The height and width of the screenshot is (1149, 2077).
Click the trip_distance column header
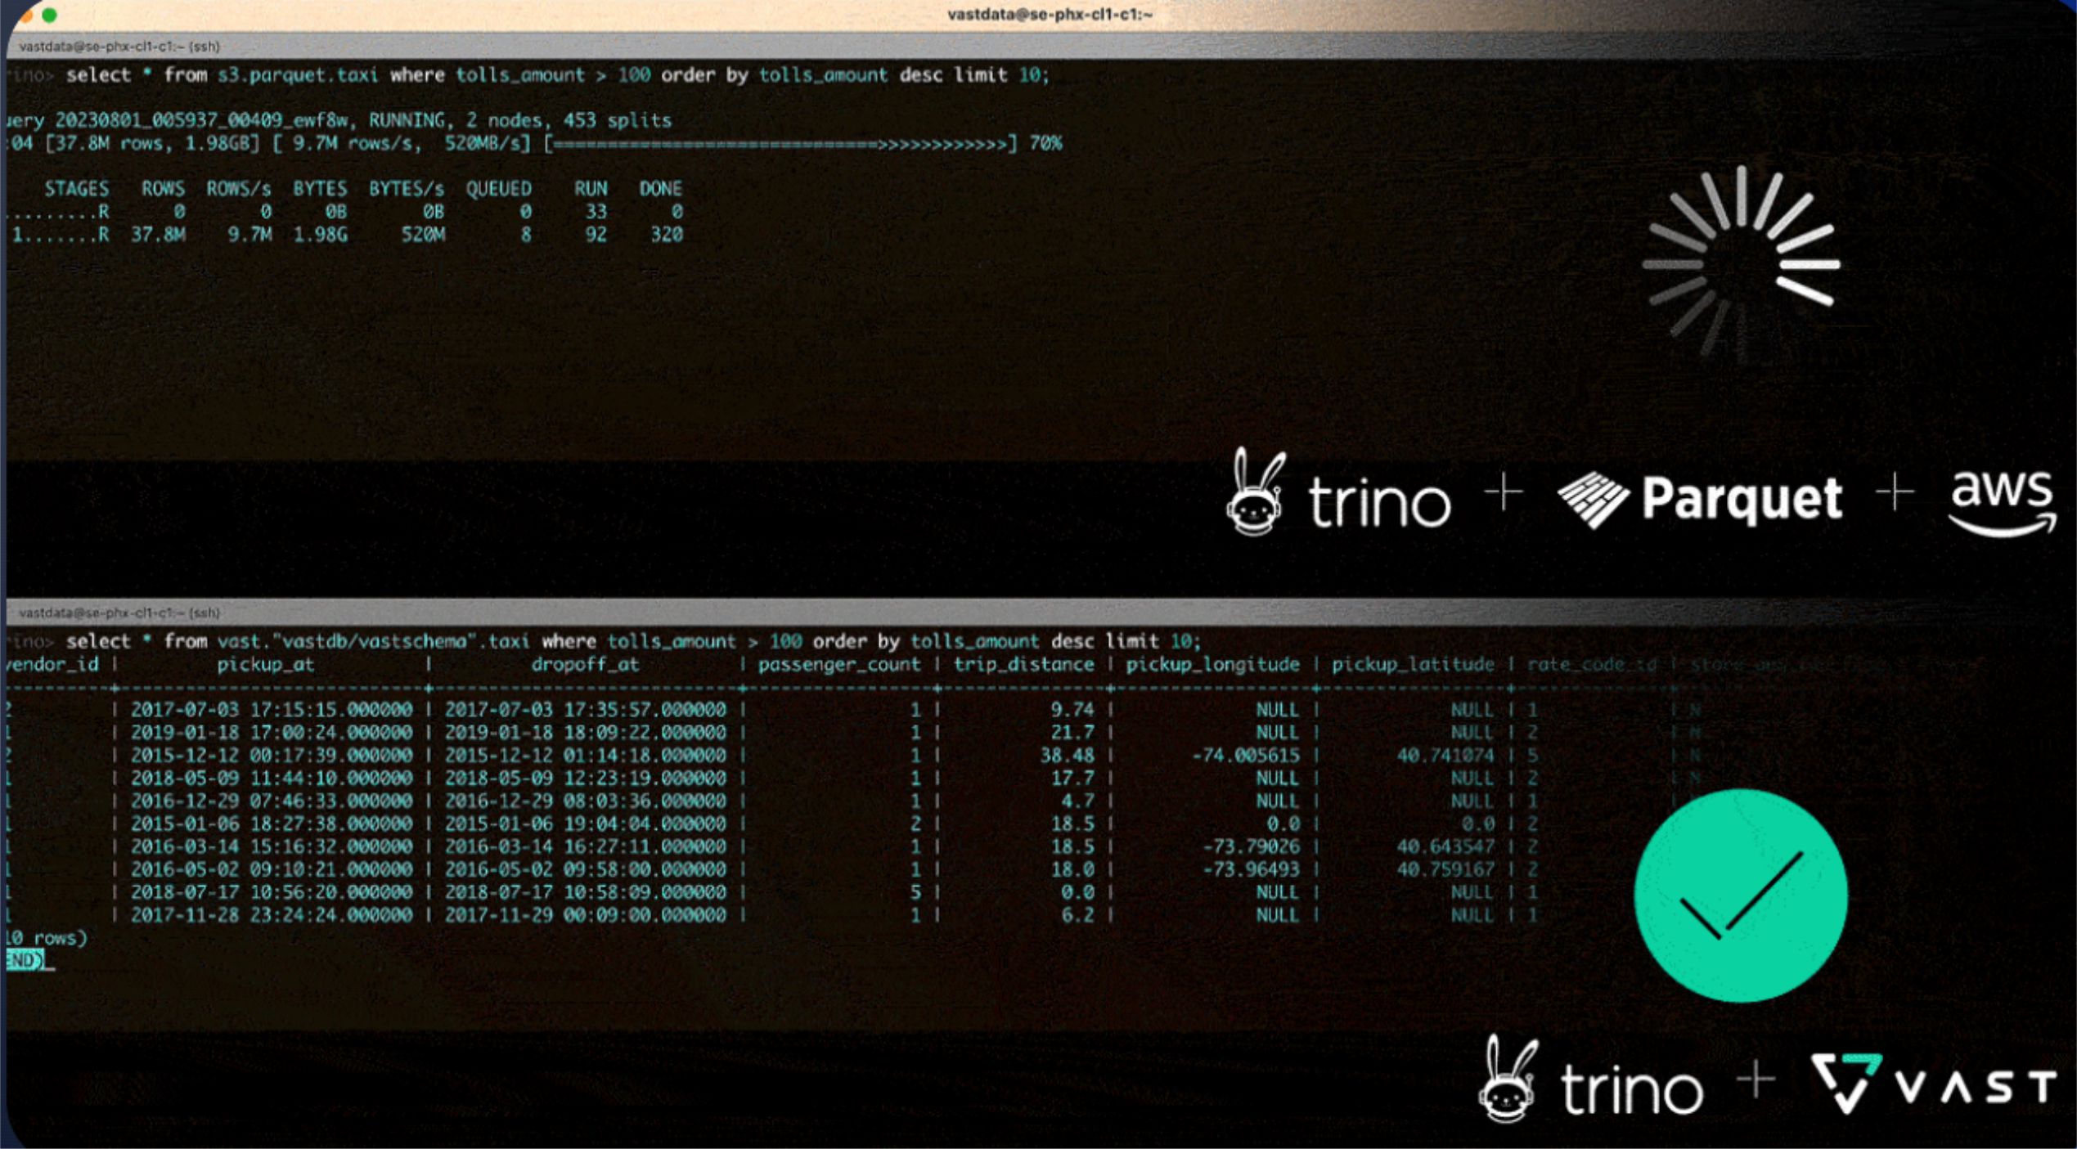click(x=1023, y=665)
